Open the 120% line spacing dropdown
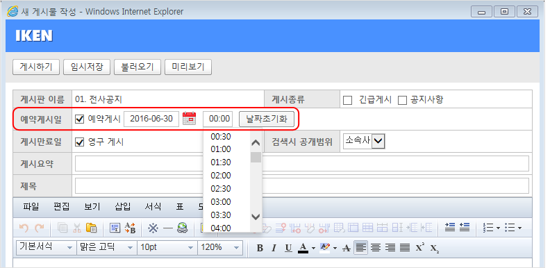The width and height of the screenshot is (550, 268). point(220,247)
